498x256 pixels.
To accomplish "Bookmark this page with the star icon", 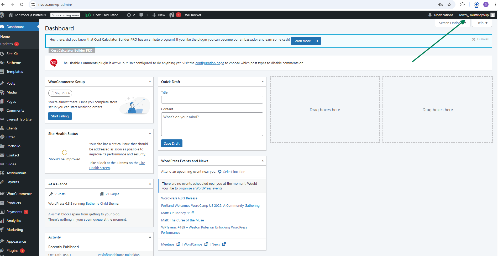I will (x=449, y=4).
